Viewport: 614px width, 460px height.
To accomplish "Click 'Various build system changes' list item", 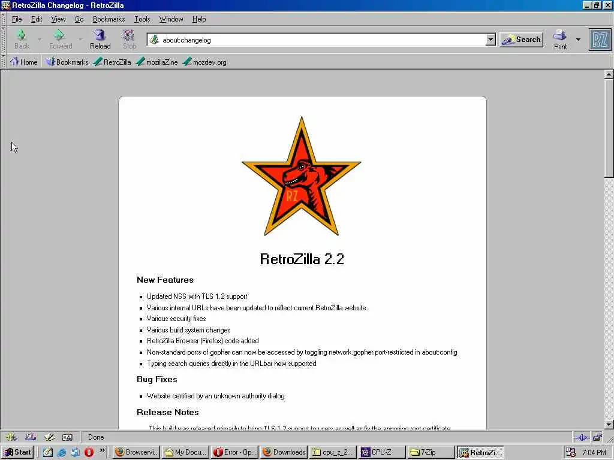I will [188, 330].
